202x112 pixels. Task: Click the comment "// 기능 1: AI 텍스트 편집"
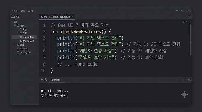tap(153, 44)
